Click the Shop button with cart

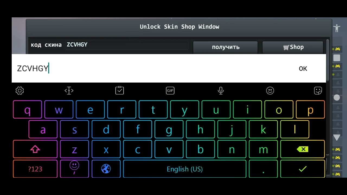[293, 47]
